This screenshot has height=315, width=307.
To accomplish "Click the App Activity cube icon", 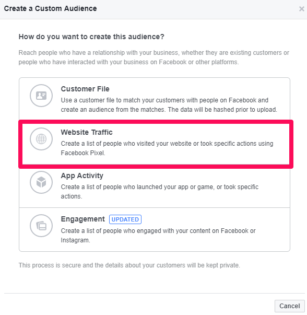I will click(x=41, y=182).
